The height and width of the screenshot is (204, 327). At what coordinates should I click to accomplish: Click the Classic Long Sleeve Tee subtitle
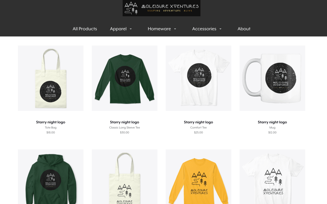point(124,127)
